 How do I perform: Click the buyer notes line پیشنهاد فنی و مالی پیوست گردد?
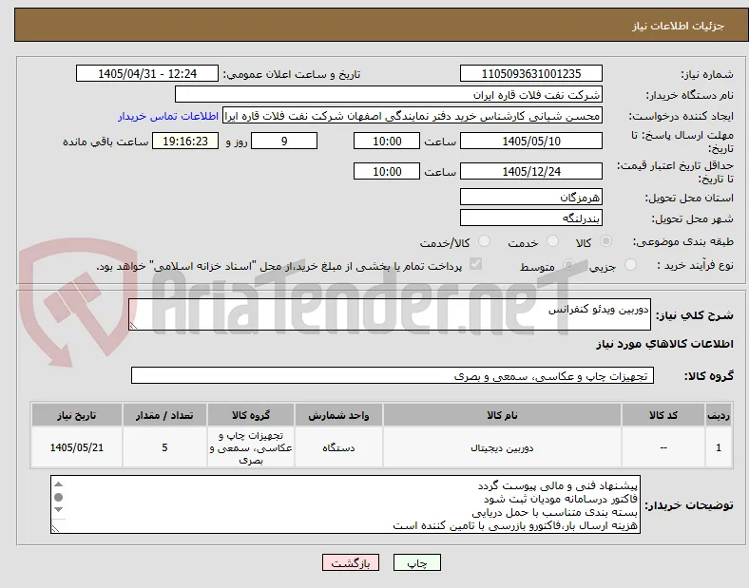pyautogui.click(x=557, y=485)
